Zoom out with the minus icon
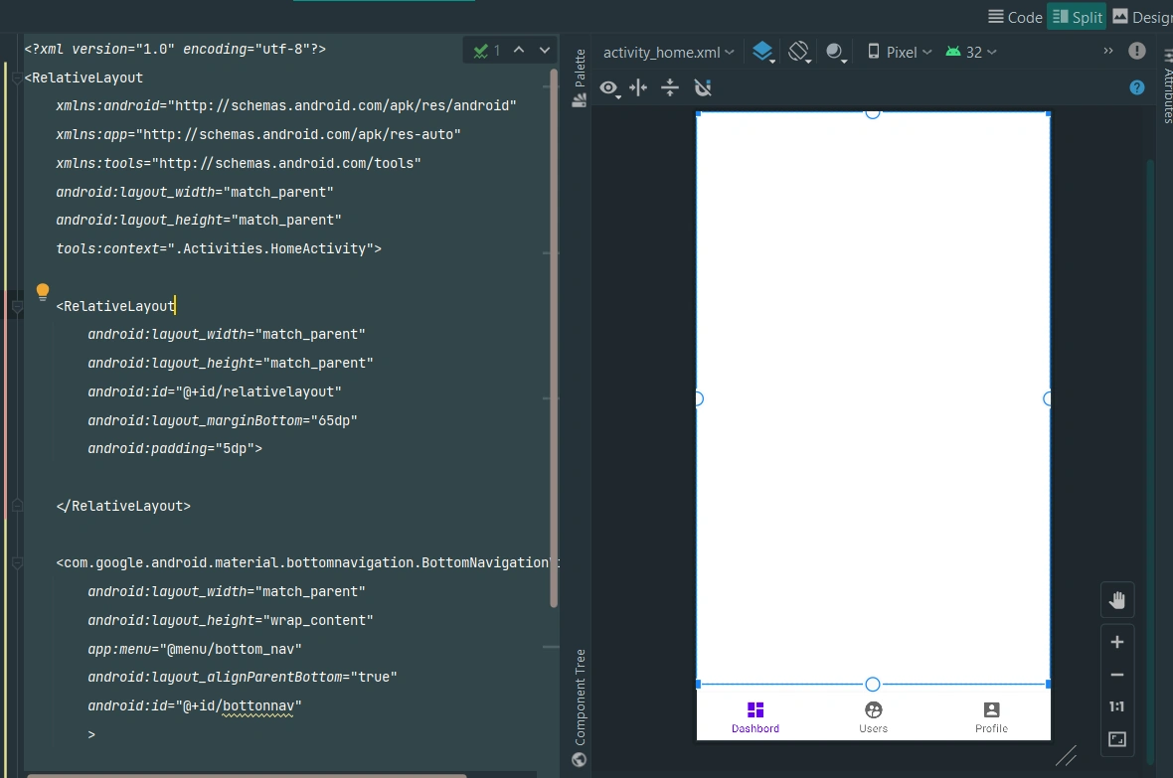Screen dimensions: 1173x778 (x=1117, y=675)
